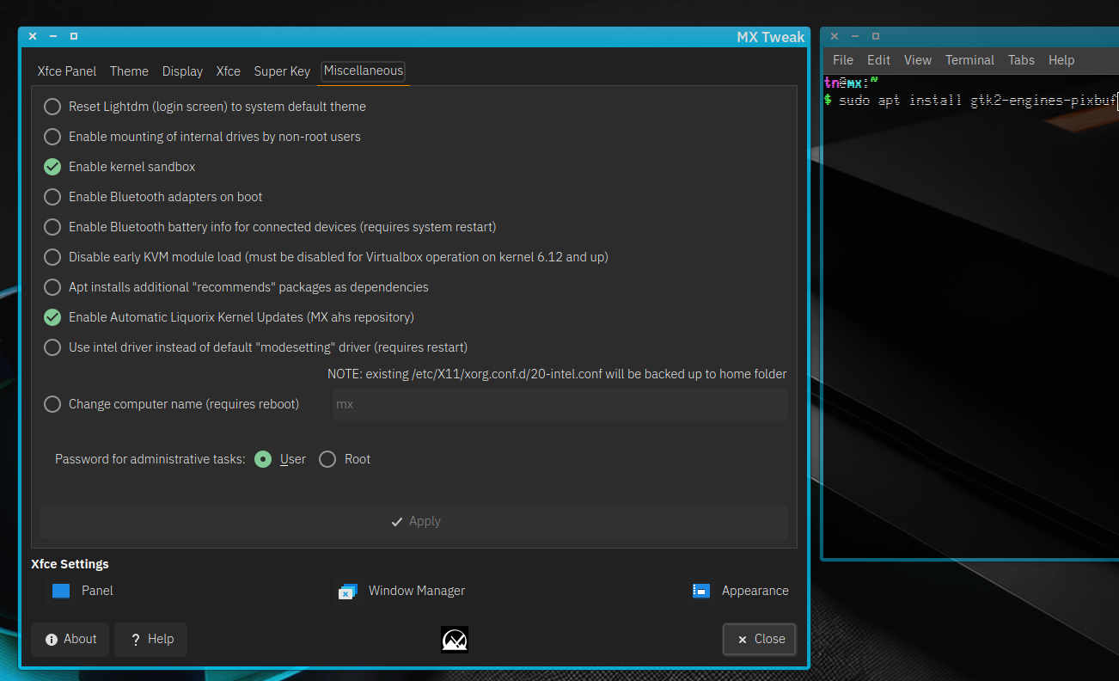This screenshot has width=1119, height=681.
Task: Open the terminal Help menu
Action: [1061, 60]
